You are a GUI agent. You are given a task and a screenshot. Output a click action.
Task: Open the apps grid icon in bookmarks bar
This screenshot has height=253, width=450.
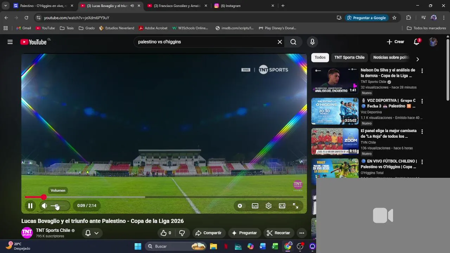[x=6, y=28]
